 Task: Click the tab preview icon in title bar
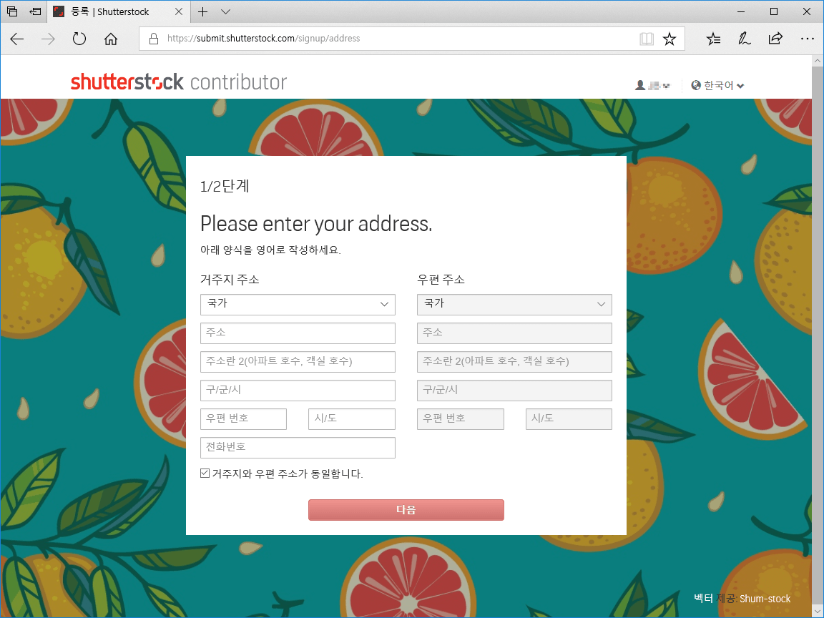12,11
